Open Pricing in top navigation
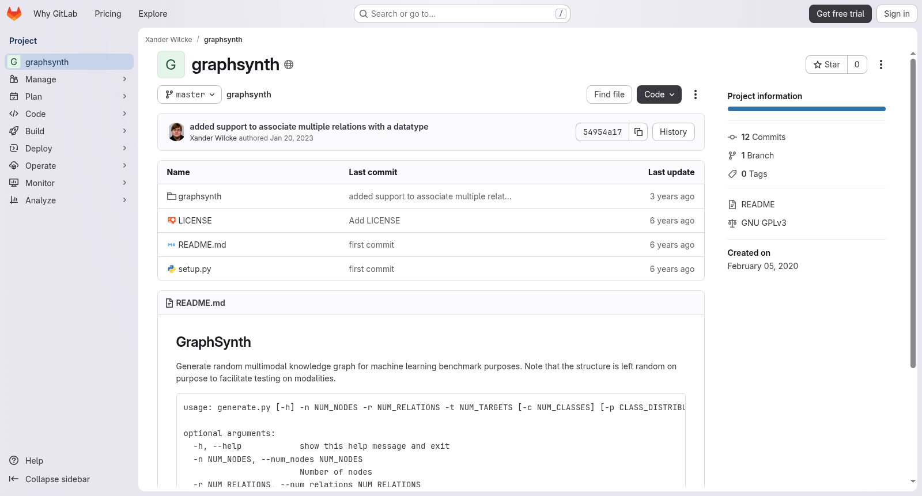The height and width of the screenshot is (496, 922). click(x=108, y=14)
